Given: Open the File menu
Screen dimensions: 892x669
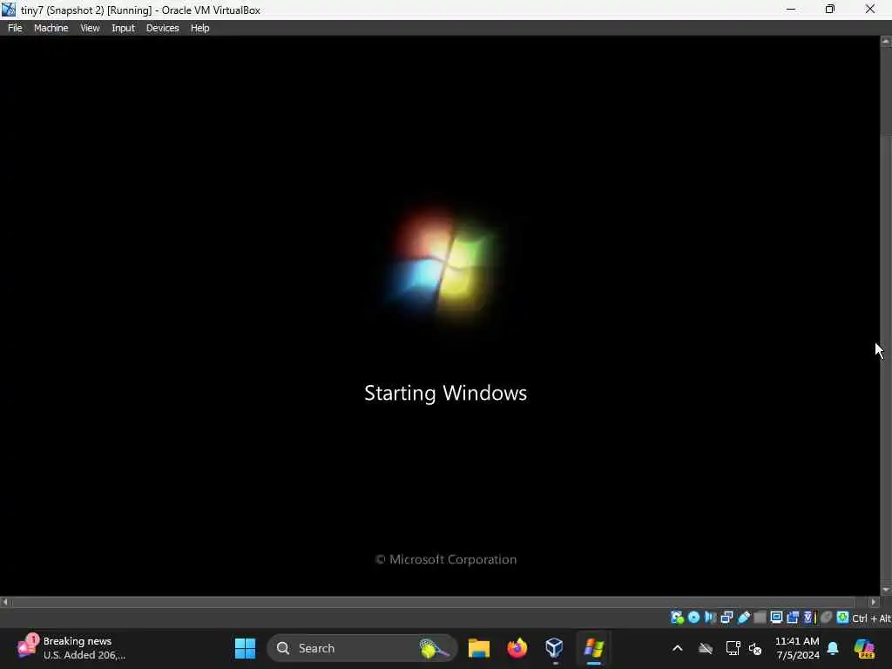Looking at the screenshot, I should [x=15, y=28].
